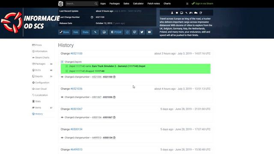Click help icon after changenumber 6521100
This screenshot has width=274, height=154.
(x=114, y=77)
